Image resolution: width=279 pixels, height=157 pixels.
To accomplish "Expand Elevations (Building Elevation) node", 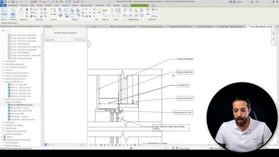I will [x=4, y=73].
